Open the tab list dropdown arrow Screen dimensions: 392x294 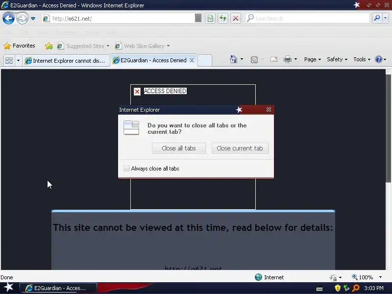pyautogui.click(x=18, y=60)
